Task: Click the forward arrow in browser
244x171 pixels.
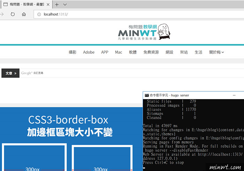Action: pyautogui.click(x=2, y=14)
